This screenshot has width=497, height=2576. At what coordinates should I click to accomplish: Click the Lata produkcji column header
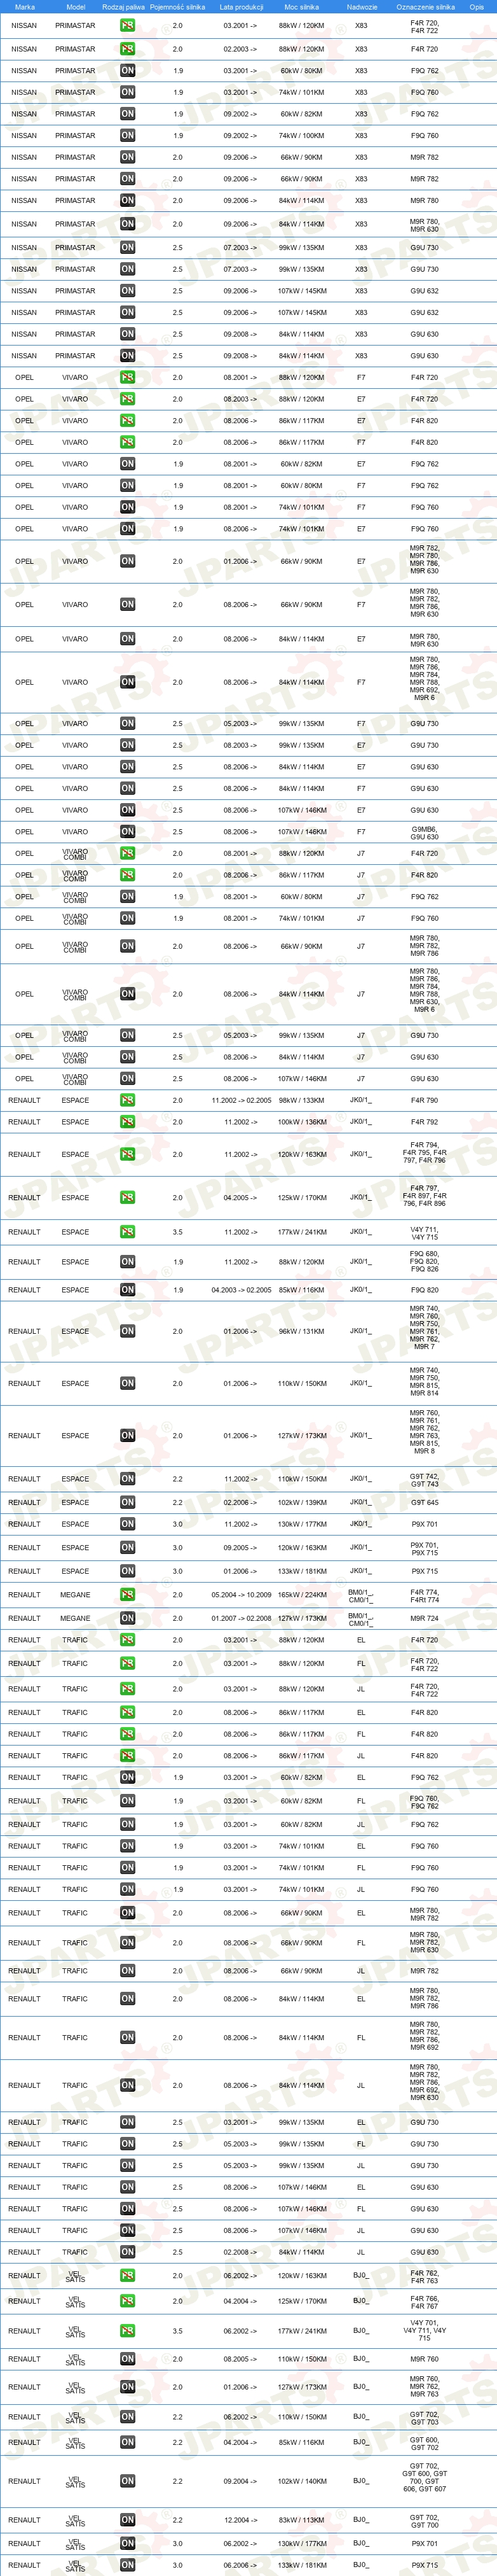242,6
